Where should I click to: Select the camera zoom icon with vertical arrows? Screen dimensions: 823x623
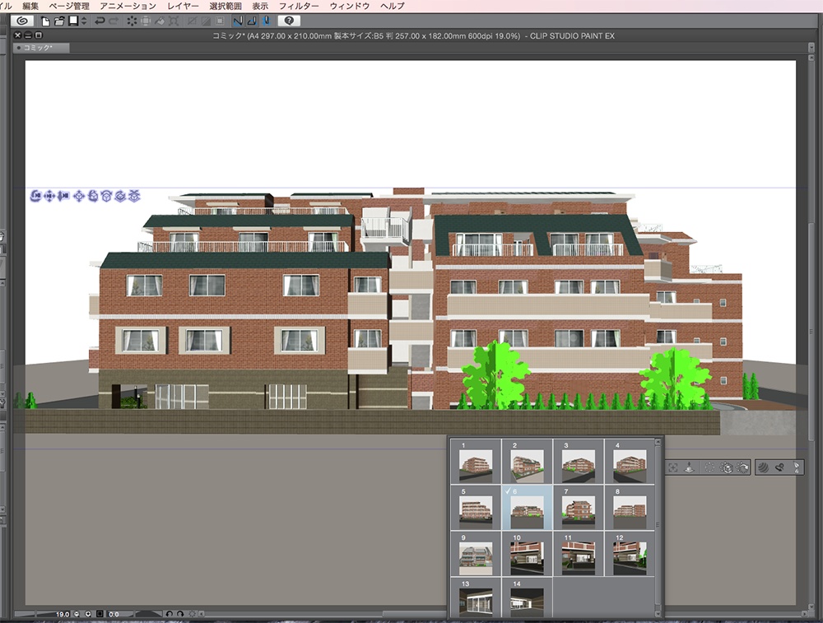[63, 196]
